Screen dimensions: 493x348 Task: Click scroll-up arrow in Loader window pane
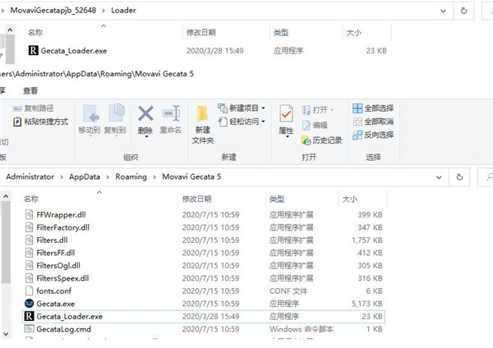click(x=10, y=30)
